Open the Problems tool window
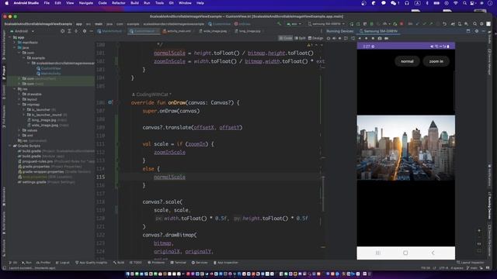This screenshot has width=497, height=279. click(x=156, y=263)
